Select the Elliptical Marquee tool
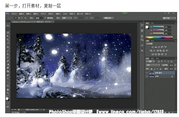The image size is (179, 117). [8, 29]
